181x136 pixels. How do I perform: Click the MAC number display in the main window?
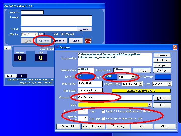point(64,34)
